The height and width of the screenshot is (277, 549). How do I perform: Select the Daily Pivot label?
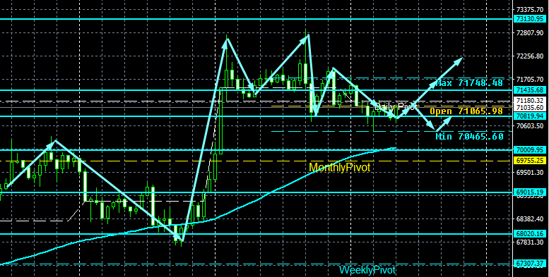pos(396,106)
